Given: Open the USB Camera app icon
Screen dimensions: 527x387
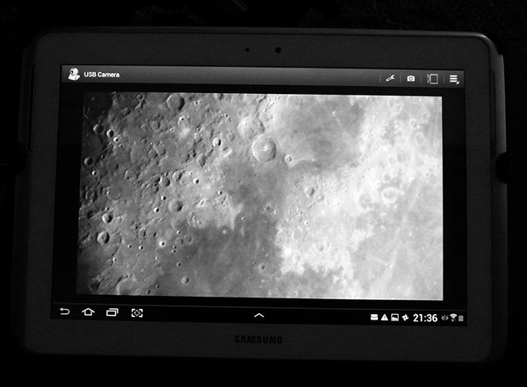Looking at the screenshot, I should point(74,75).
